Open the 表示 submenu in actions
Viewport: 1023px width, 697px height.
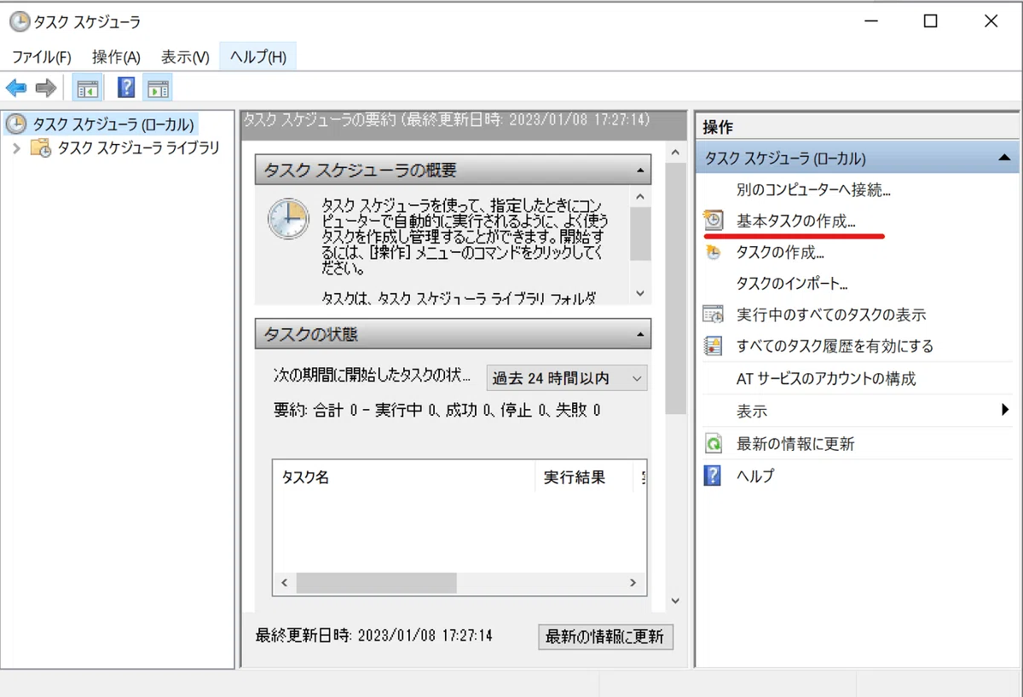point(857,412)
